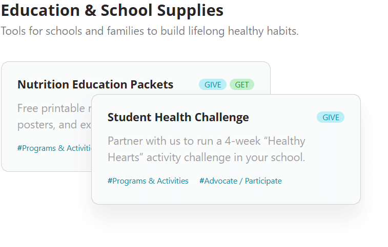Select the GIVE badge on Student Health Challenge
Screen dimensions: 388x247
point(331,118)
